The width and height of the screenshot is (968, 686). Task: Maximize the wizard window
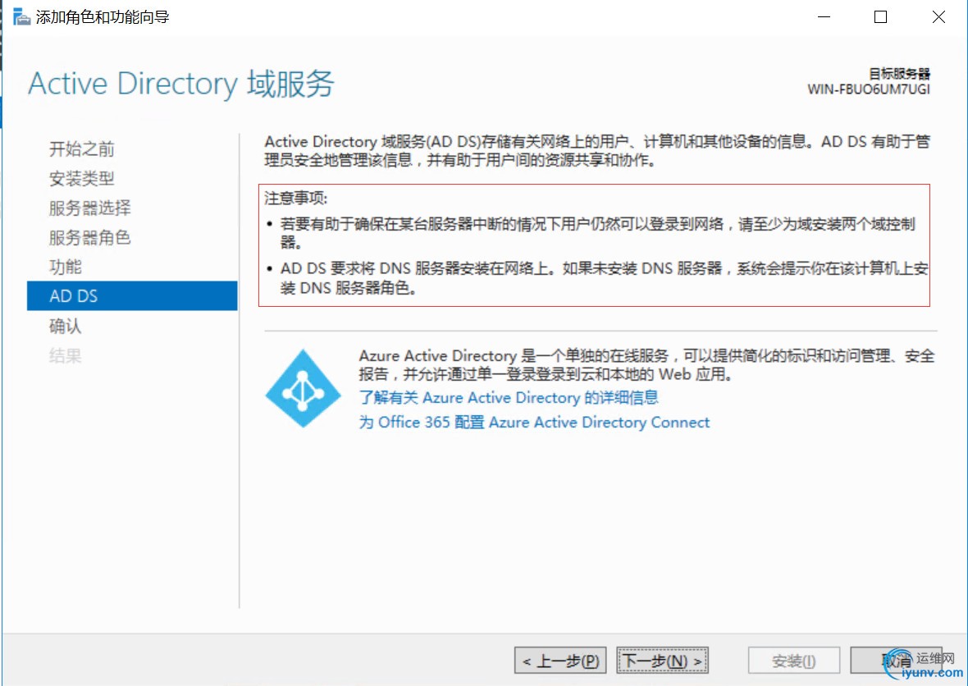pyautogui.click(x=880, y=17)
